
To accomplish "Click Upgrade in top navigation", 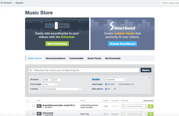I will (x=19, y=3).
